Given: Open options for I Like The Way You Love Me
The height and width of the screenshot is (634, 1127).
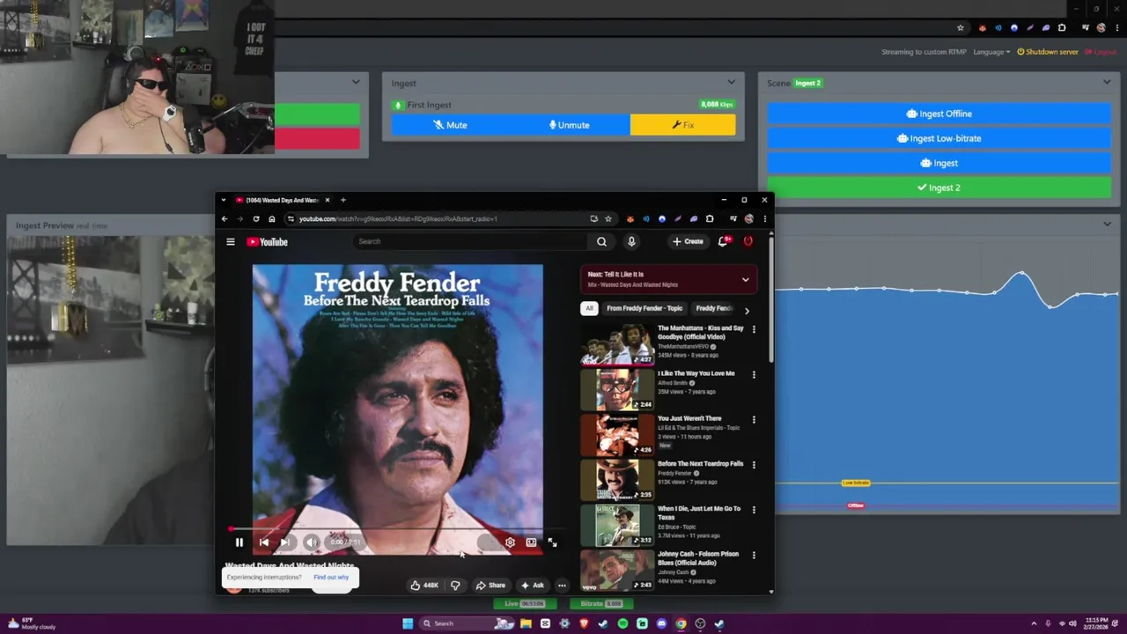Looking at the screenshot, I should point(754,374).
